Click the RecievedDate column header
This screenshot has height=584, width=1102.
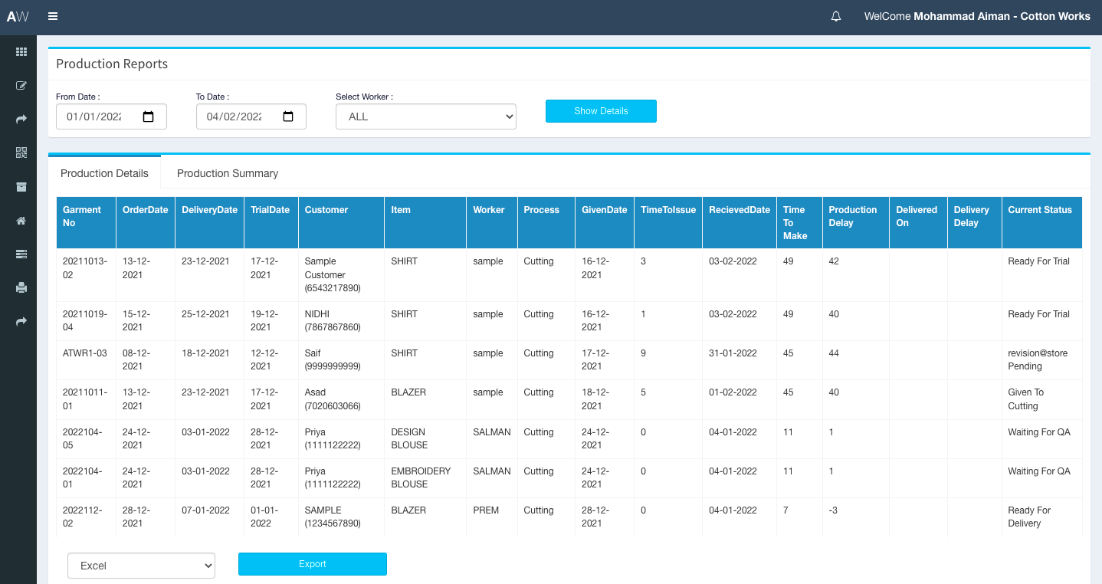(740, 222)
